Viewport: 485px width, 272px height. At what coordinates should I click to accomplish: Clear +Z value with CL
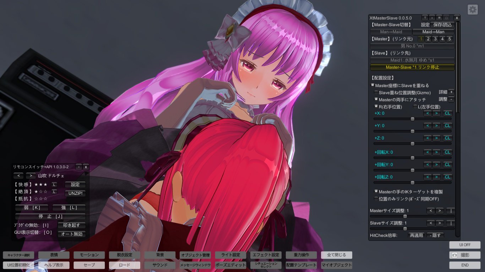click(447, 138)
